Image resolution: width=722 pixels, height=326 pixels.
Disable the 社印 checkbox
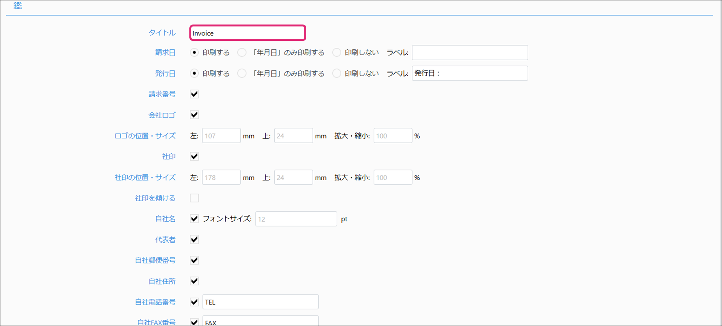pos(194,156)
